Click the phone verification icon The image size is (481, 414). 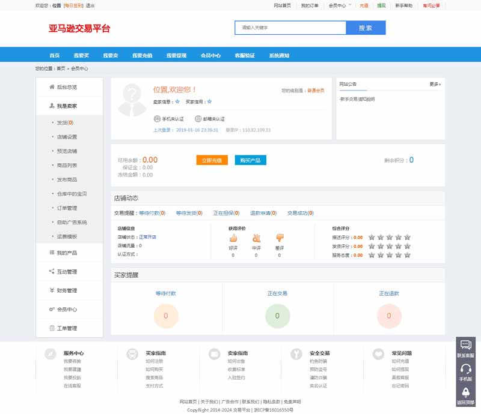[x=157, y=119]
